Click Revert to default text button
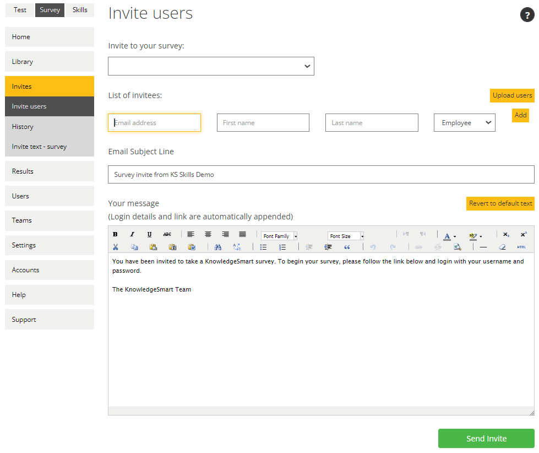Viewport: 539px width, 453px height. point(500,203)
